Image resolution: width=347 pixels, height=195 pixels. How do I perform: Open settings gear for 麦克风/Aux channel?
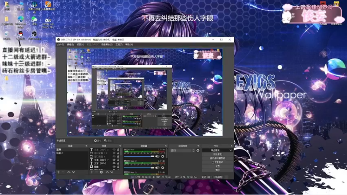pyautogui.click(x=163, y=156)
